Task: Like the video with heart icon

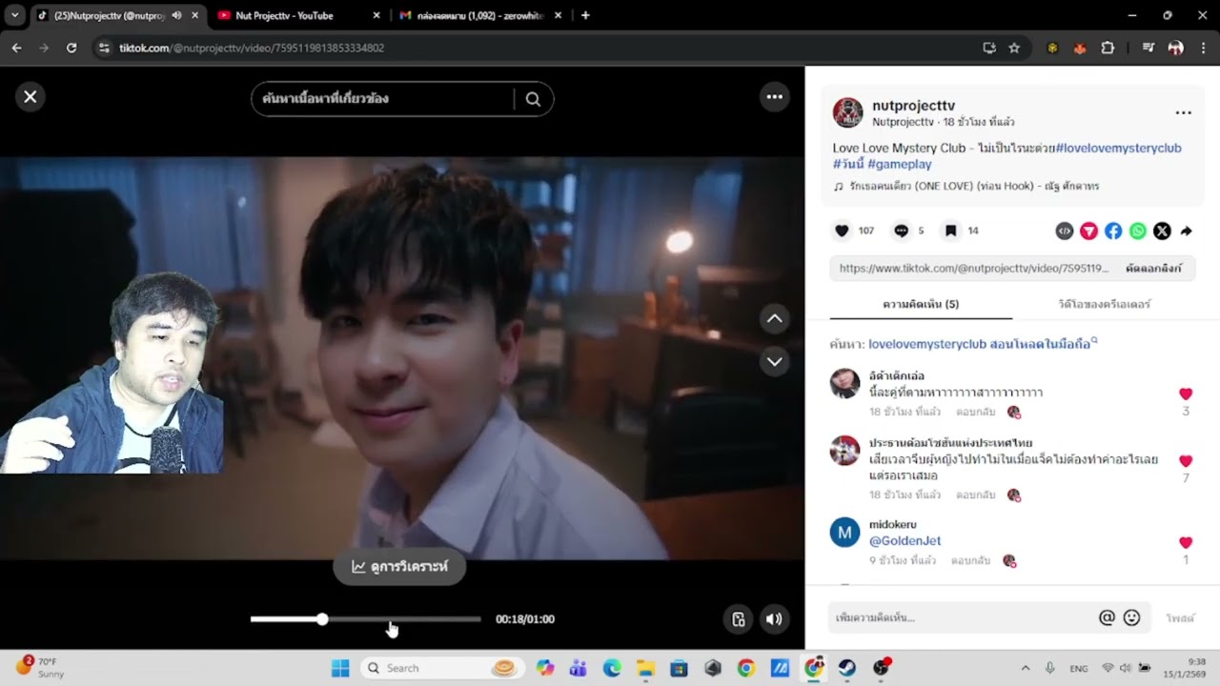Action: pyautogui.click(x=842, y=231)
